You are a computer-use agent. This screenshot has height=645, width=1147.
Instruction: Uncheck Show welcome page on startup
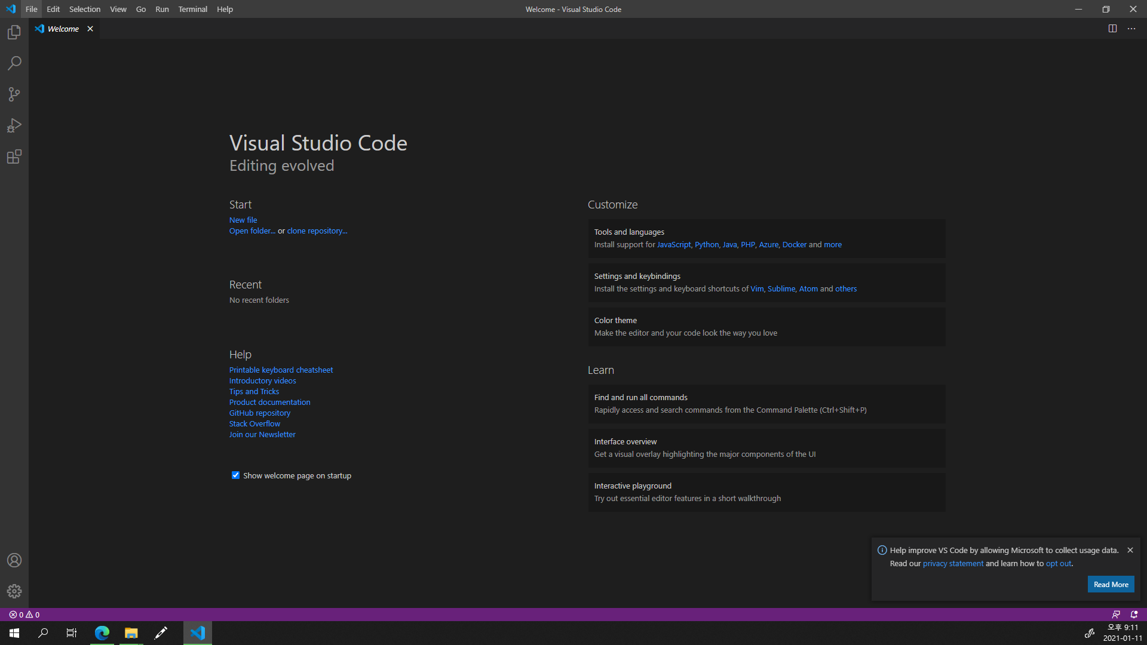coord(235,475)
